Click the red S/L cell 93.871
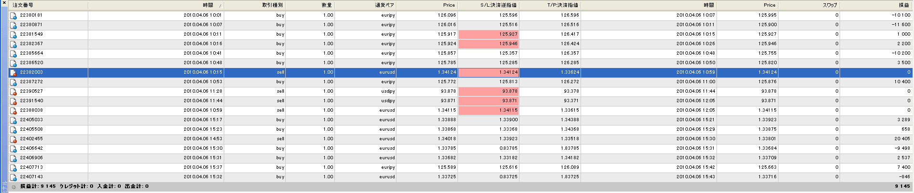Screen dimensions: 914x193 coord(488,101)
